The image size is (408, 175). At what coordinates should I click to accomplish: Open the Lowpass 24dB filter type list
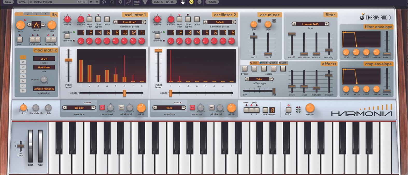[310, 24]
